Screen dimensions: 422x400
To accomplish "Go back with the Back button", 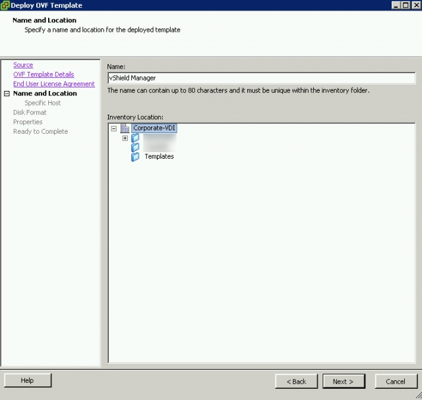I will [296, 381].
